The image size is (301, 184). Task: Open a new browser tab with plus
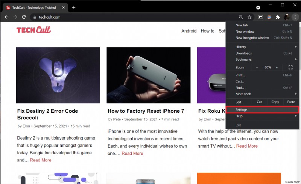pyautogui.click(x=74, y=8)
